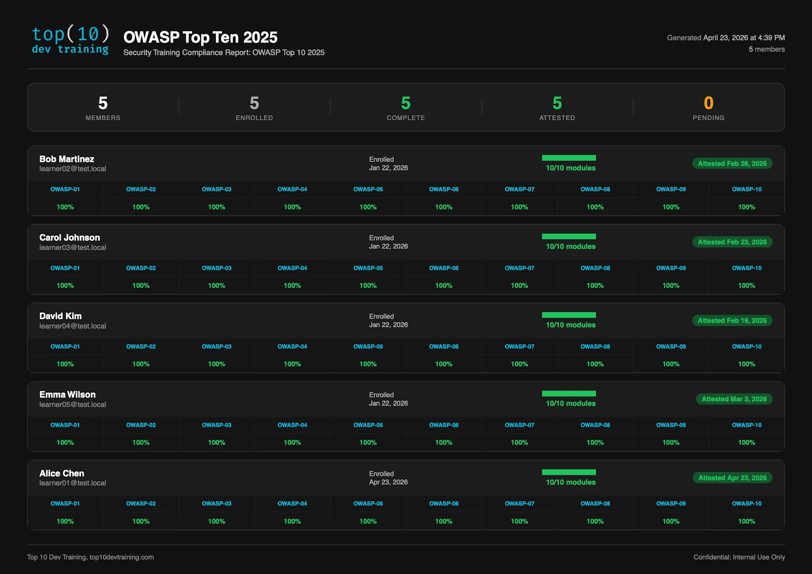
Task: Click Bob Martinez's name
Action: pyautogui.click(x=66, y=159)
